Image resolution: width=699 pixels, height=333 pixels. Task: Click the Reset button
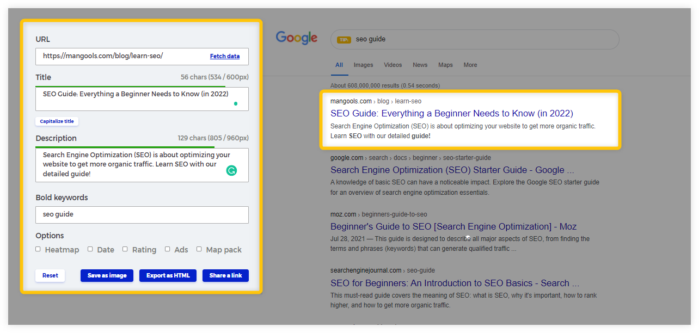click(50, 275)
